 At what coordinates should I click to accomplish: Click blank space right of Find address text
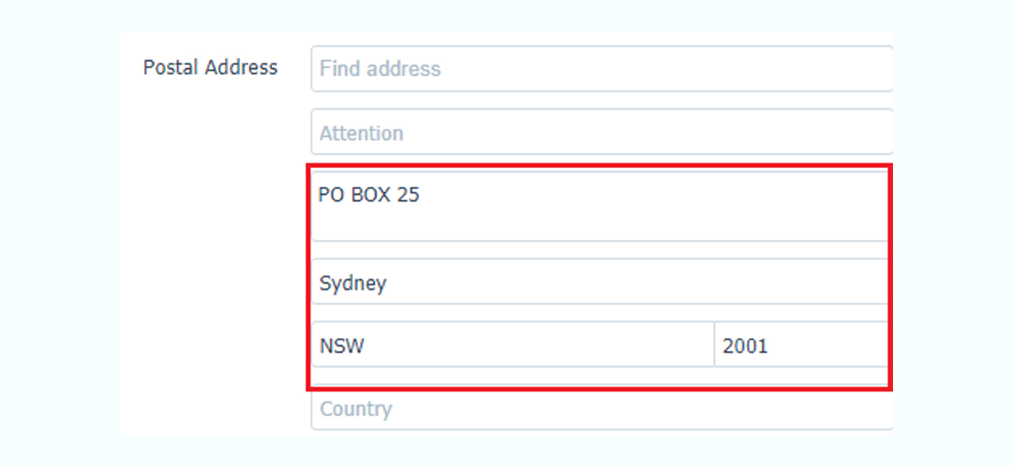667,69
